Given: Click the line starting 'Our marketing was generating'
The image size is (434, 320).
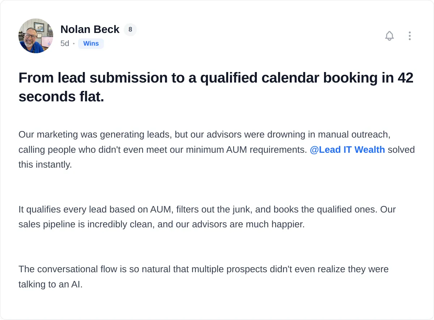Looking at the screenshot, I should click(x=204, y=135).
